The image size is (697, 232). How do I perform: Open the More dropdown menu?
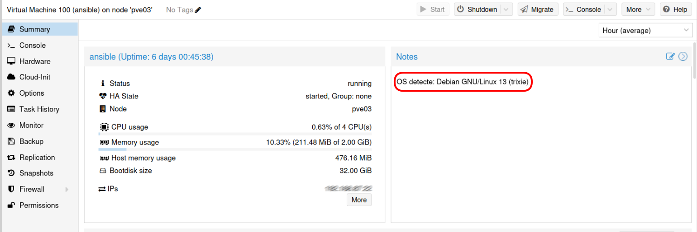(638, 9)
